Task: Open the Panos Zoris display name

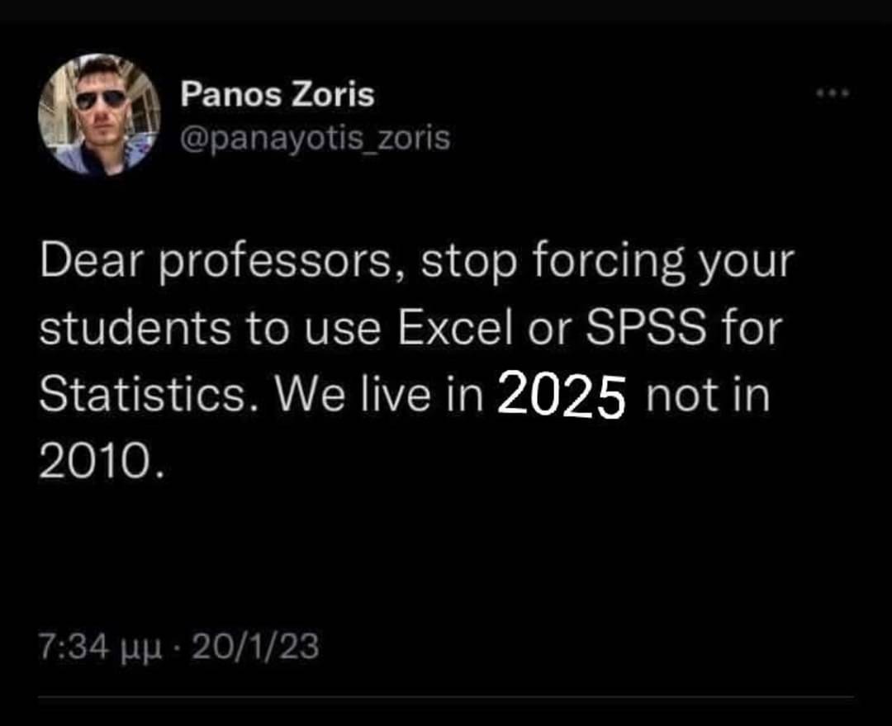Action: click(x=277, y=95)
